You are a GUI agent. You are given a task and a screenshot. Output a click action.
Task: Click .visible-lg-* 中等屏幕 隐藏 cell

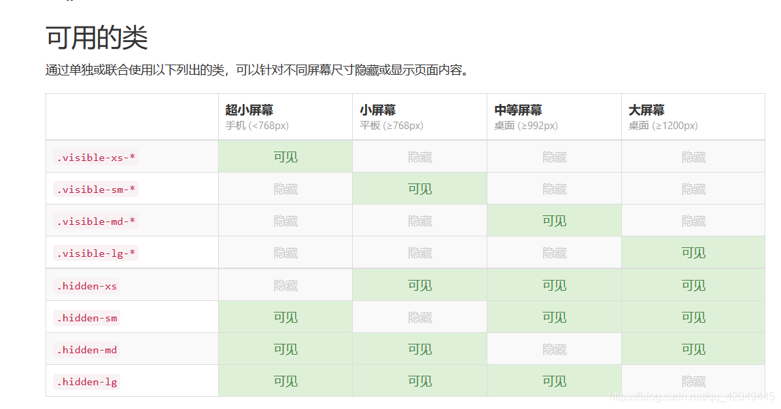[555, 252]
